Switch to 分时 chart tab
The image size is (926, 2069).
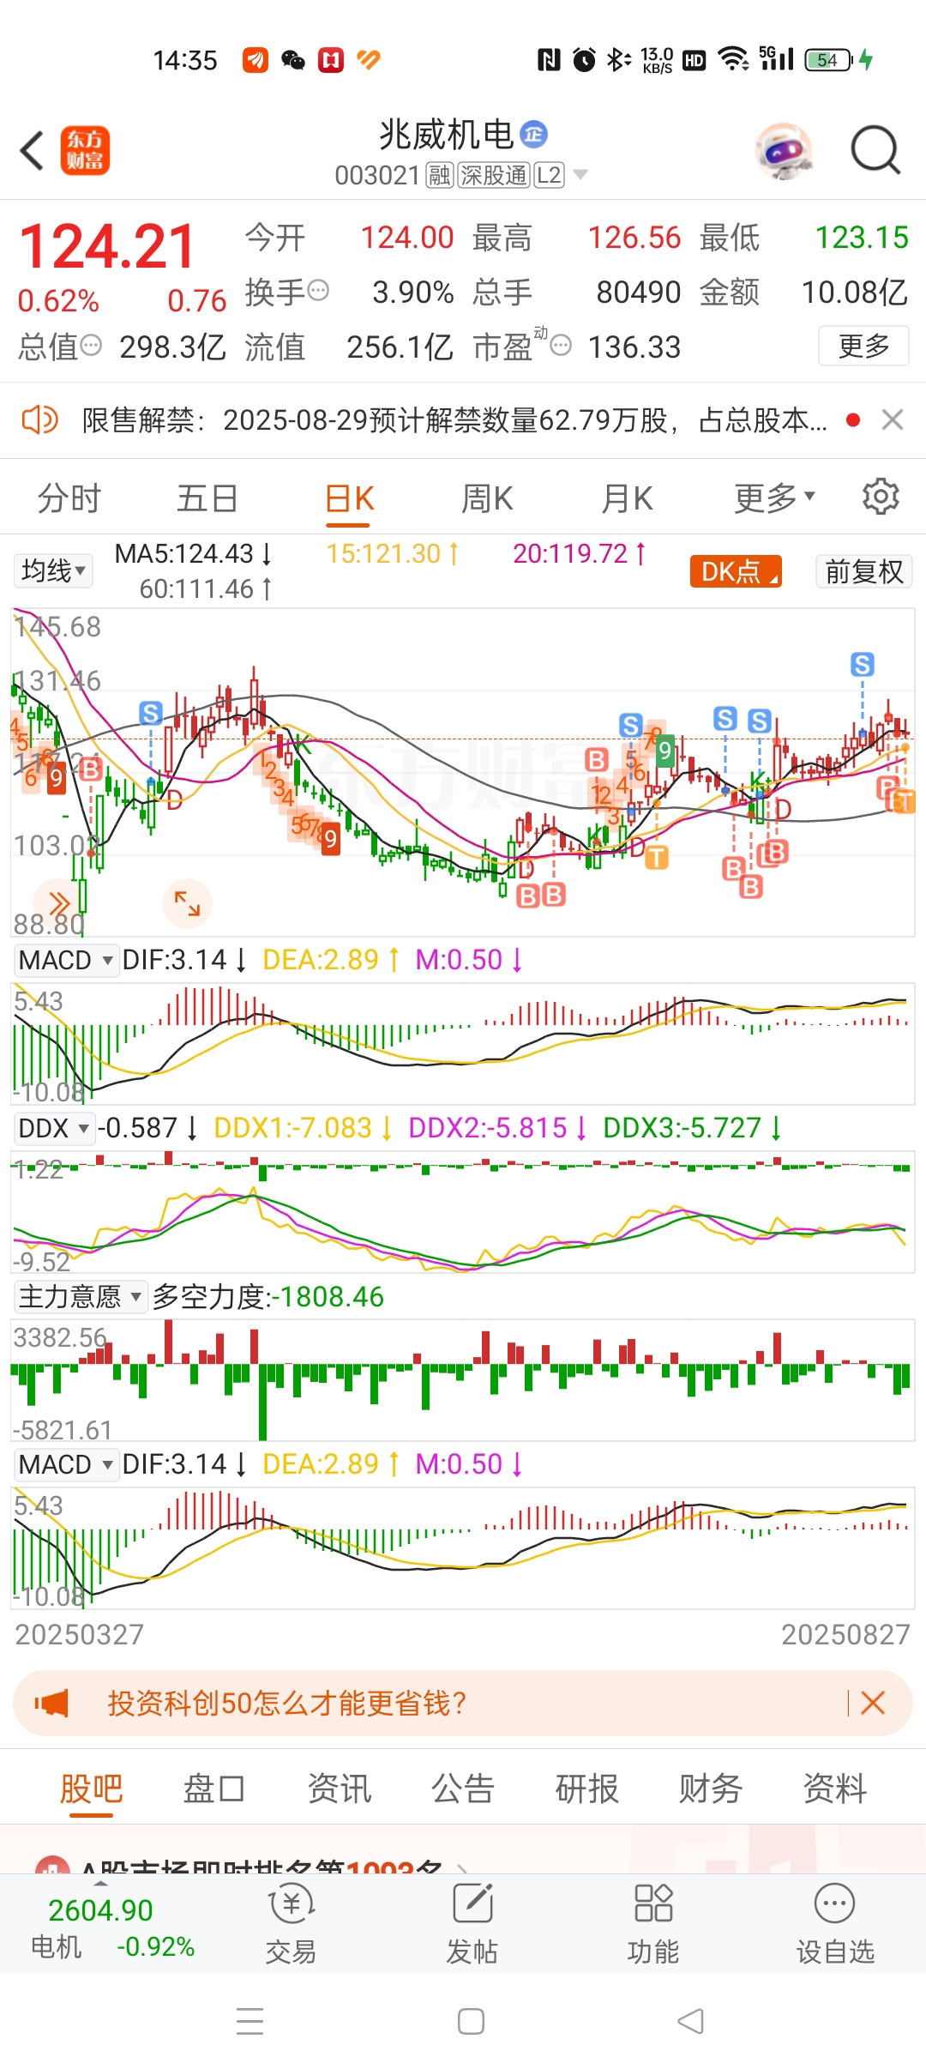click(x=69, y=498)
